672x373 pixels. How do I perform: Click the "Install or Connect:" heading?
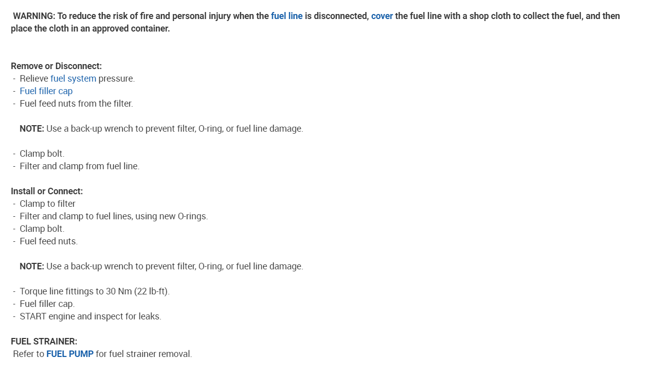[47, 191]
